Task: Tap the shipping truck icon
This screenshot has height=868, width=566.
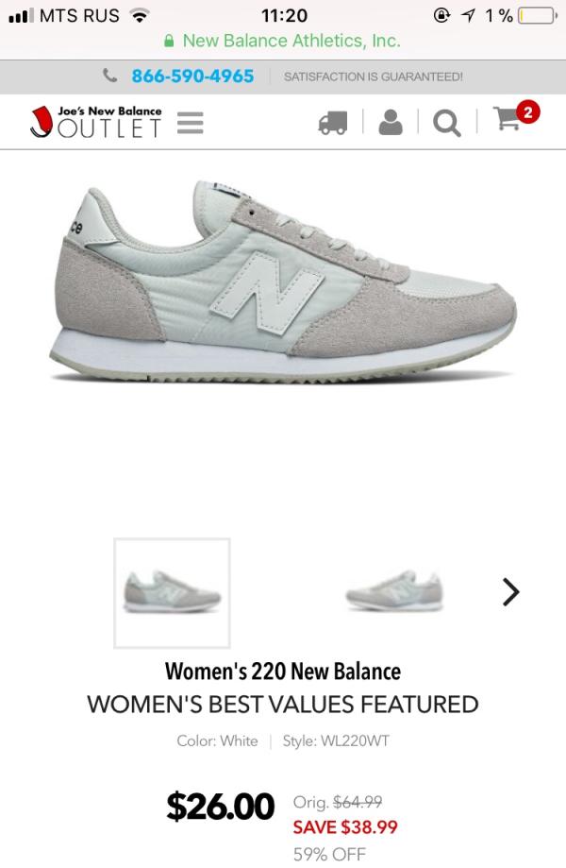Action: click(x=333, y=123)
